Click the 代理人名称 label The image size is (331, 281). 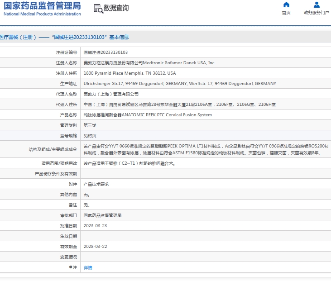66,94
